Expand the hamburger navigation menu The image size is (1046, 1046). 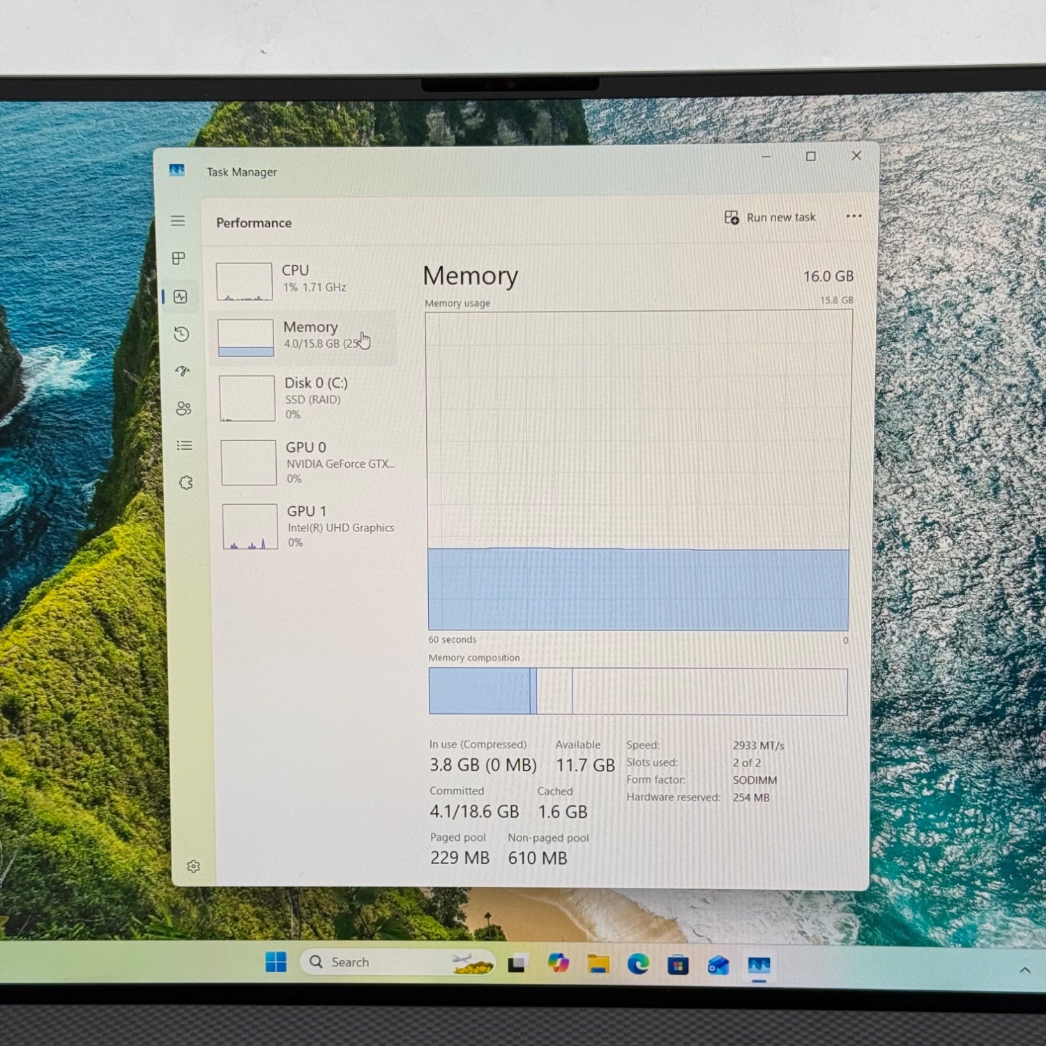point(178,221)
